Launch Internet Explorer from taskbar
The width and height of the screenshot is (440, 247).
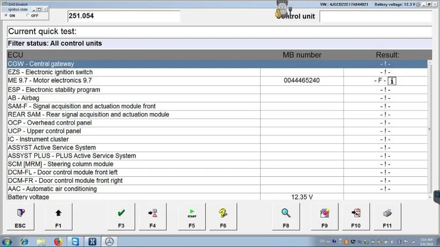tap(24, 241)
